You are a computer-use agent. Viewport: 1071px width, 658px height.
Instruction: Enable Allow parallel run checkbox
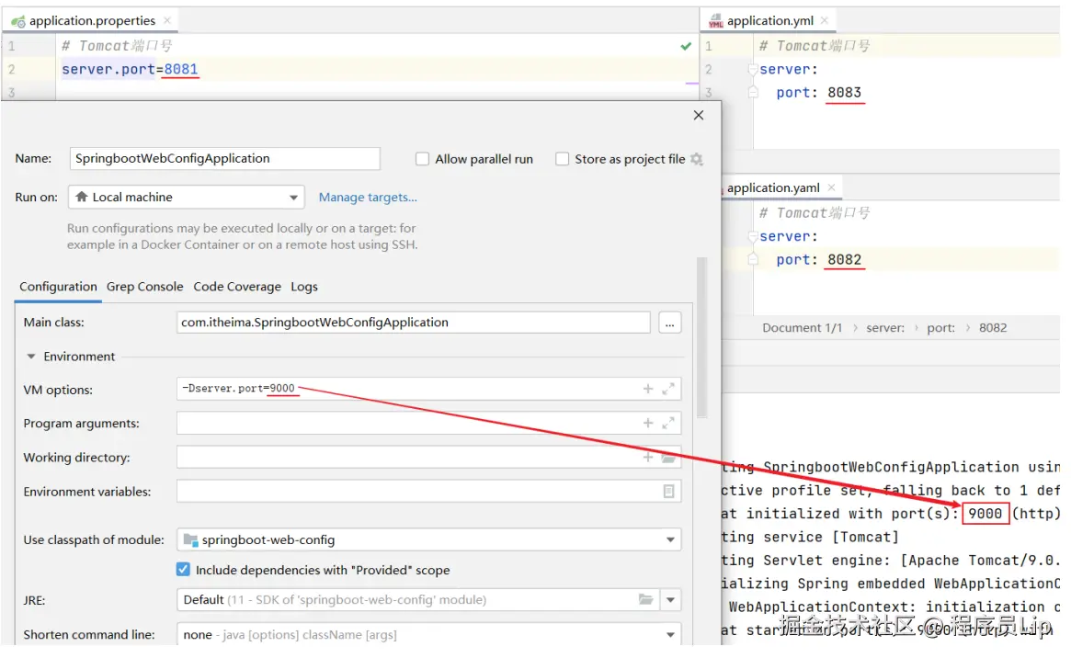(422, 159)
